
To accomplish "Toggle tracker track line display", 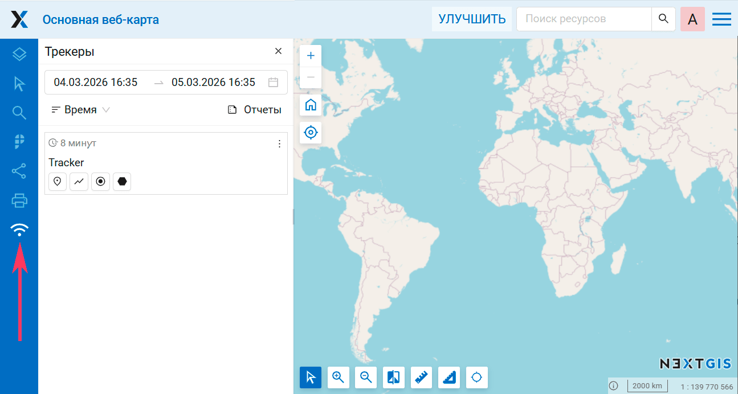I will [79, 182].
